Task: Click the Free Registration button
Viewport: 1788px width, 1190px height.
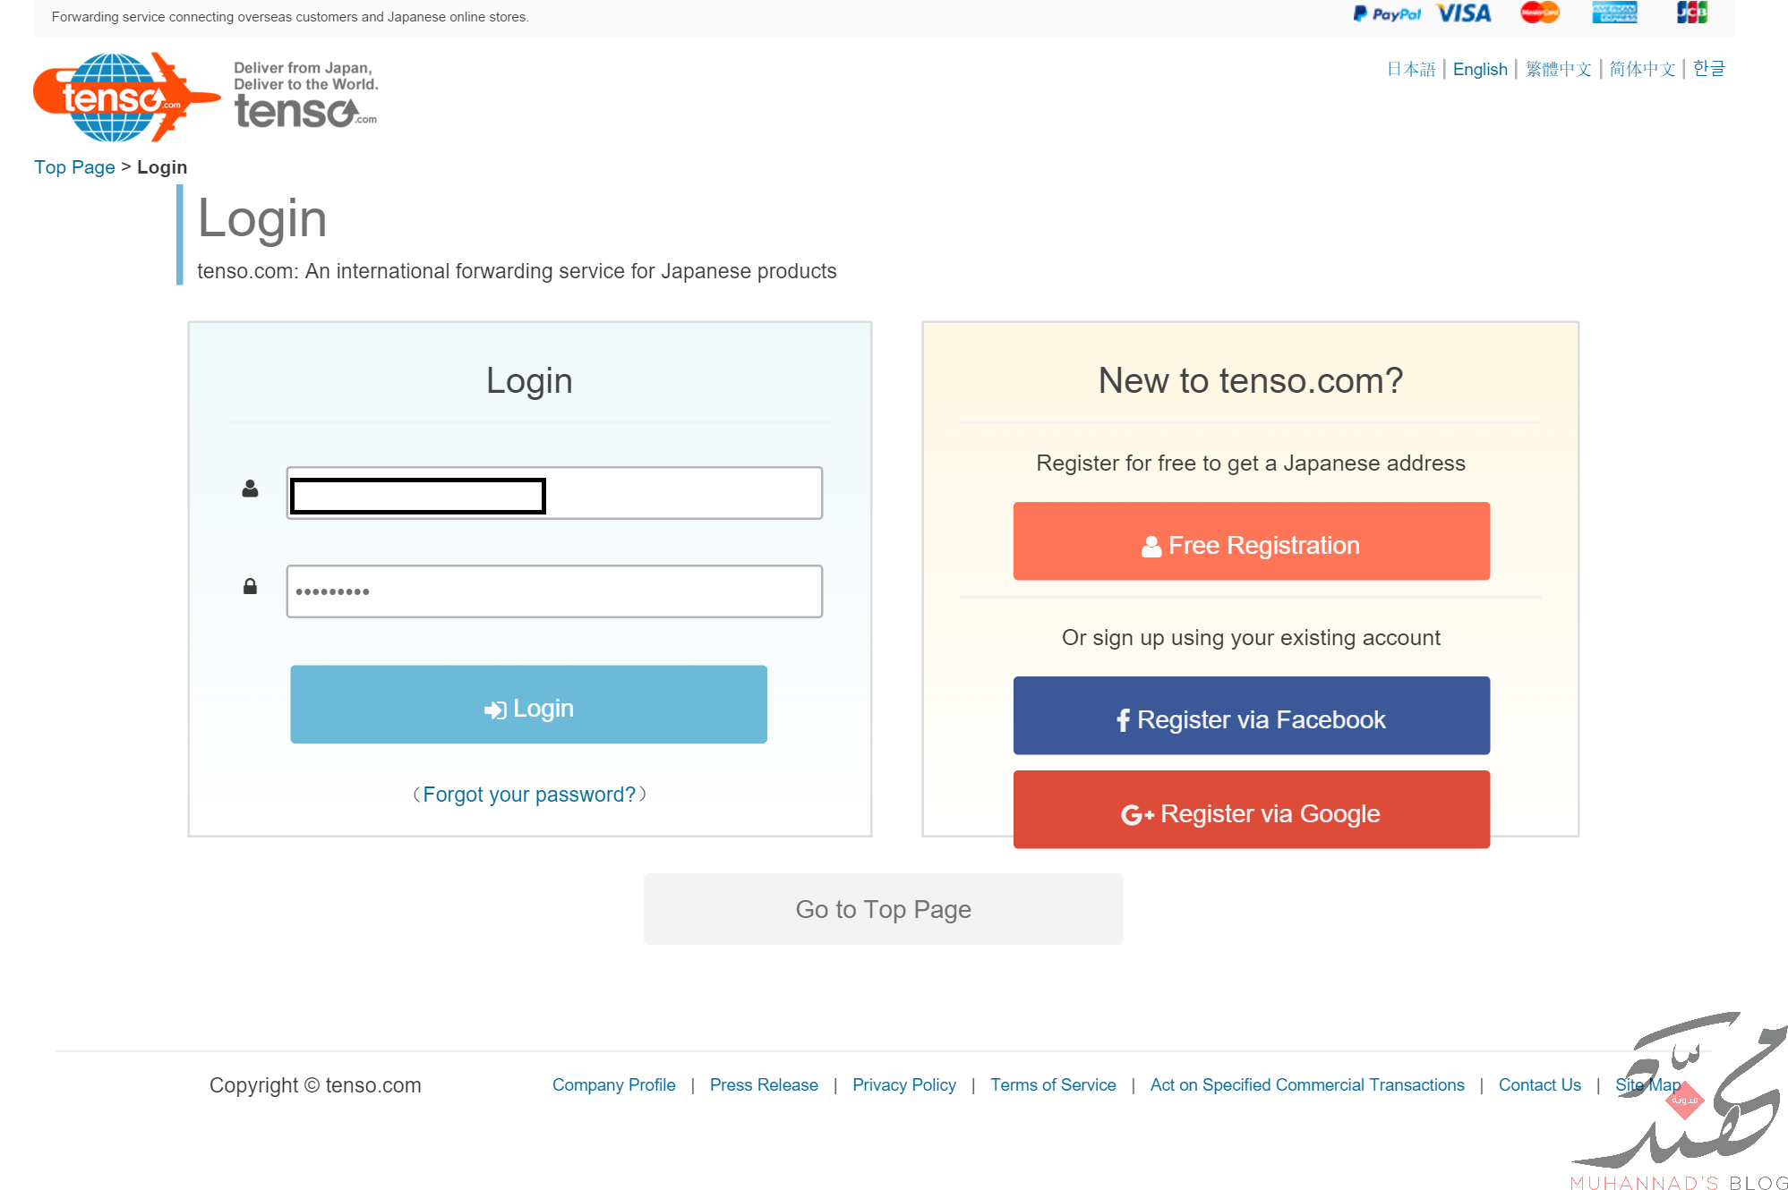Action: 1251,541
